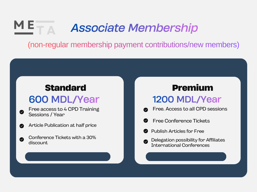Click checkmark beside Delegation possibility for Affiliates

coord(146,141)
